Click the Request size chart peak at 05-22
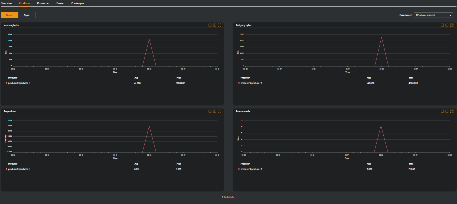This screenshot has height=204, width=457. (x=149, y=126)
